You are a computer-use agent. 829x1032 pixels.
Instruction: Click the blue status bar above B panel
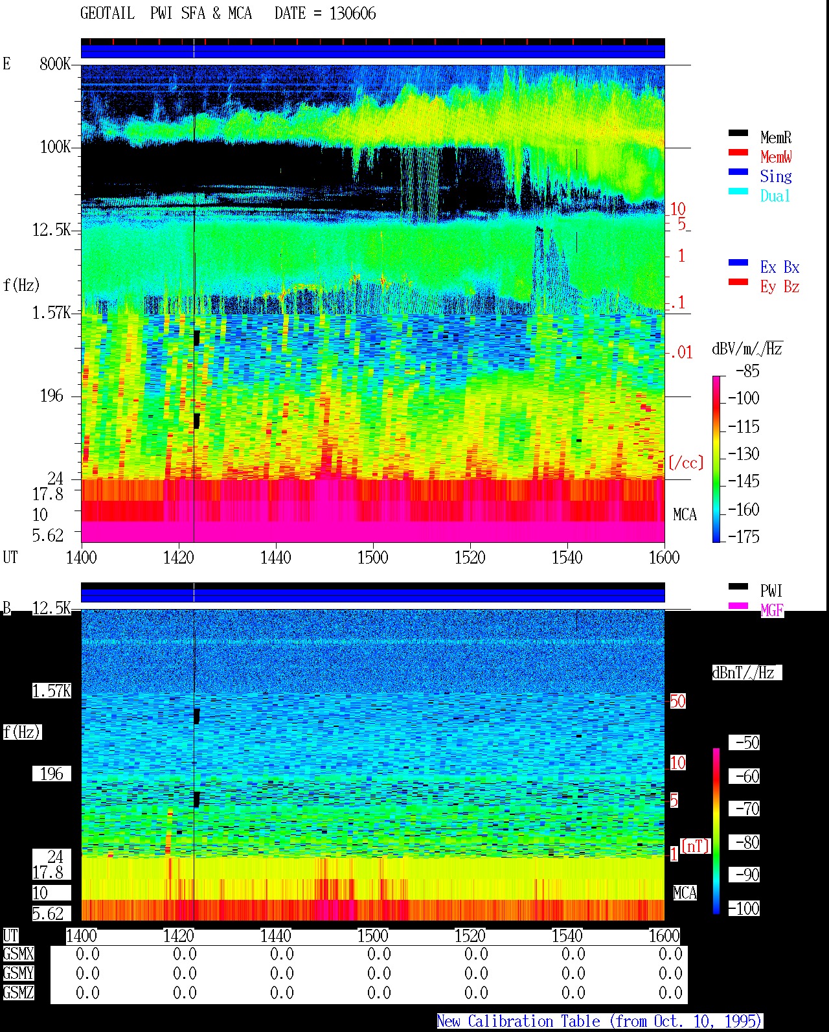[x=373, y=595]
